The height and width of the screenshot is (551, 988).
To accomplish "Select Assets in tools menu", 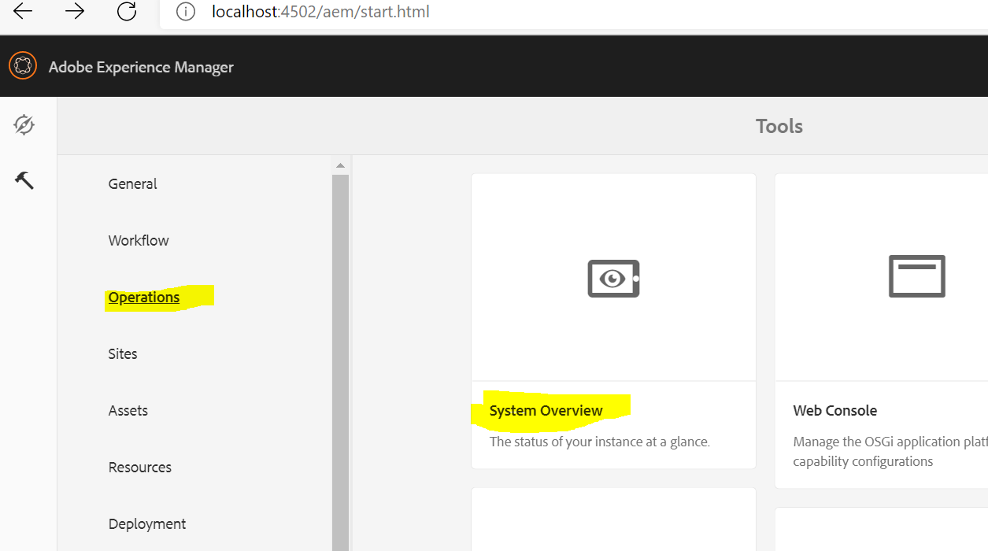I will click(128, 410).
